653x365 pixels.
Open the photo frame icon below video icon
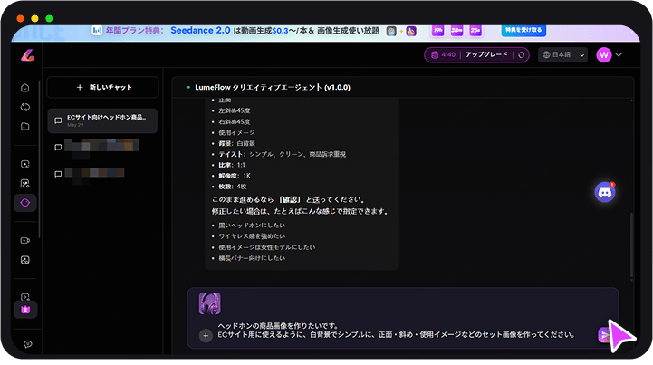click(25, 260)
